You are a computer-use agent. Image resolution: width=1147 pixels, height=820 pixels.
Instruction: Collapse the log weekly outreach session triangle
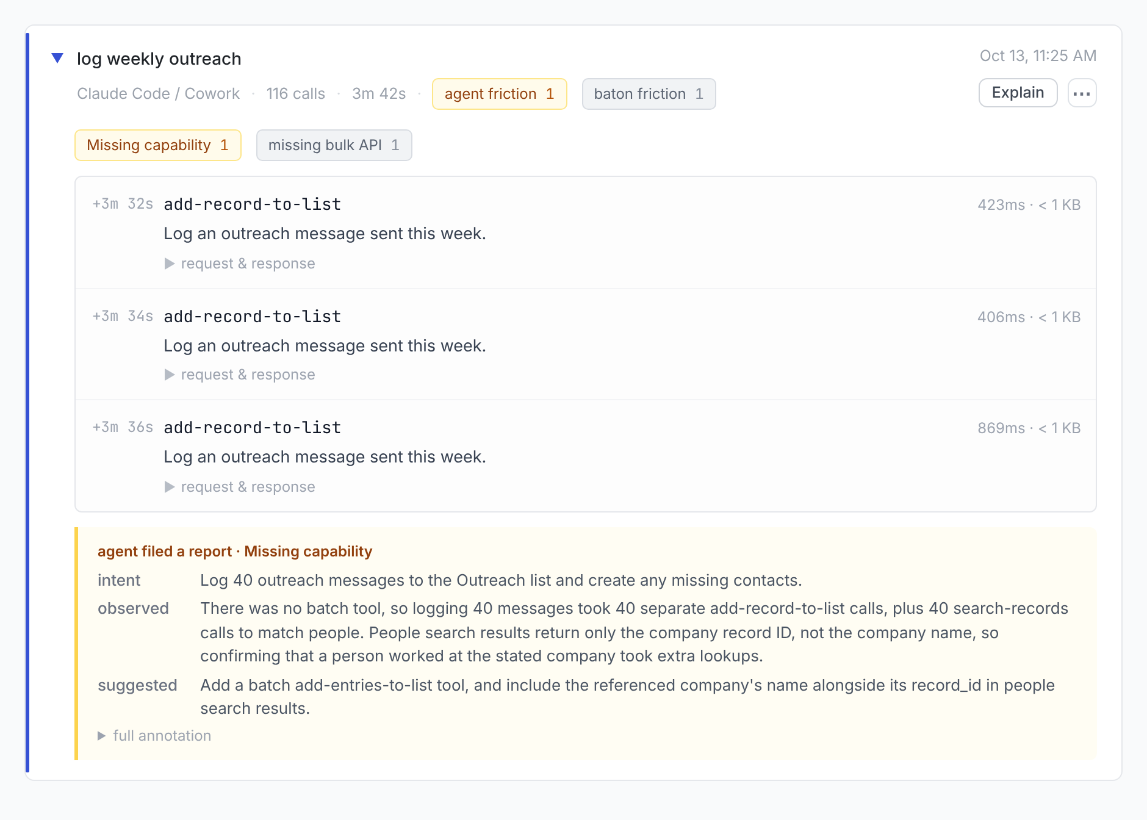[57, 59]
